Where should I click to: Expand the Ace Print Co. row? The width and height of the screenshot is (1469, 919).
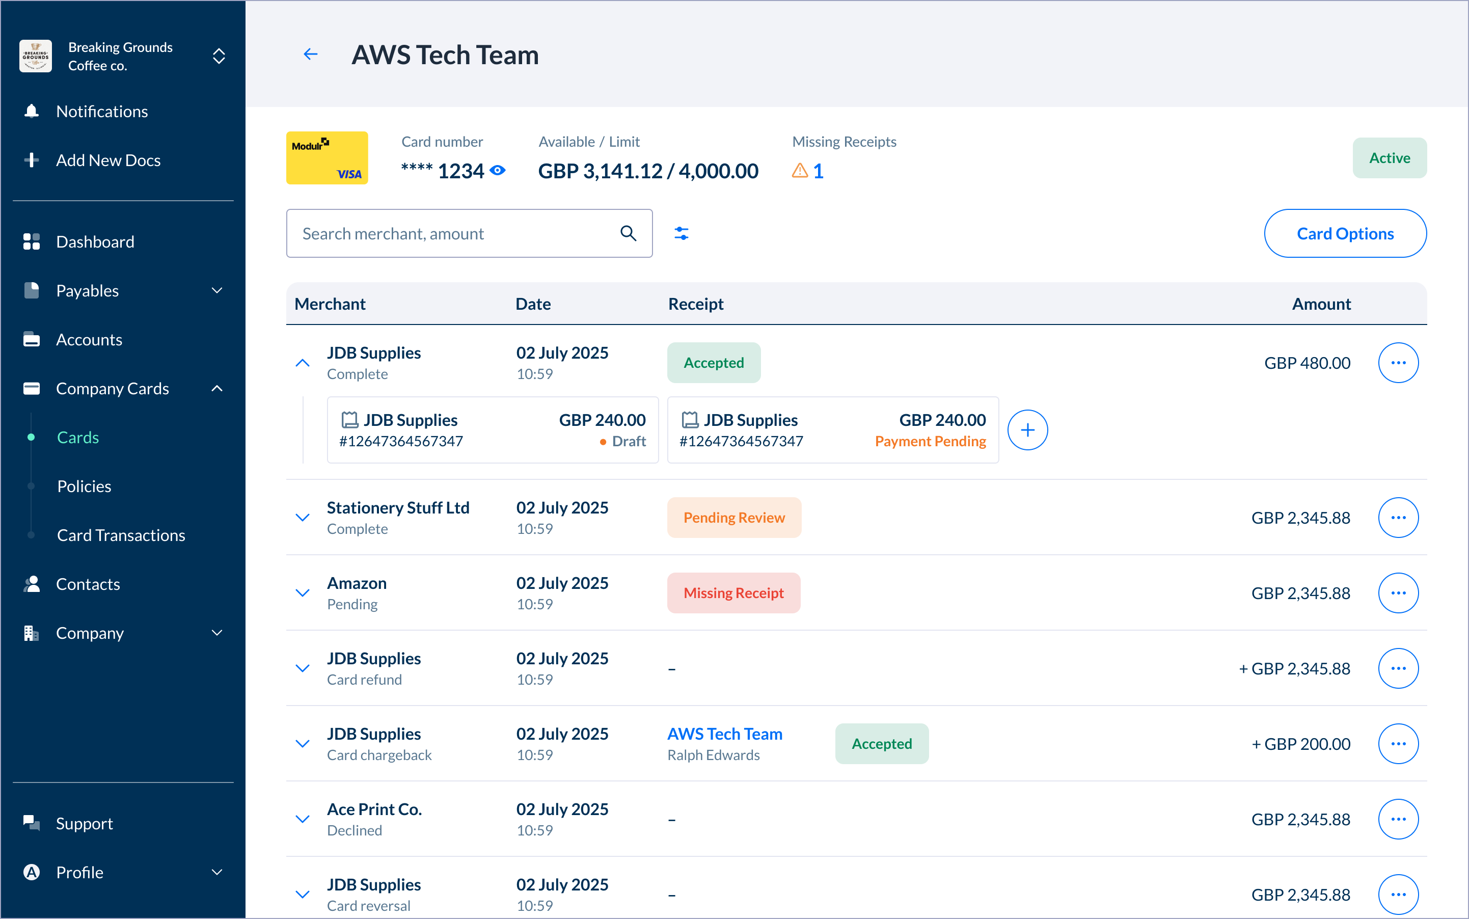pos(302,819)
